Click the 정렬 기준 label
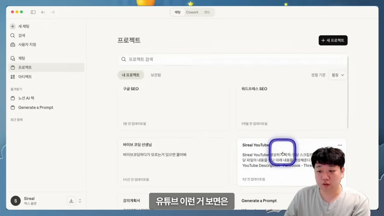The width and height of the screenshot is (384, 216). (x=318, y=75)
